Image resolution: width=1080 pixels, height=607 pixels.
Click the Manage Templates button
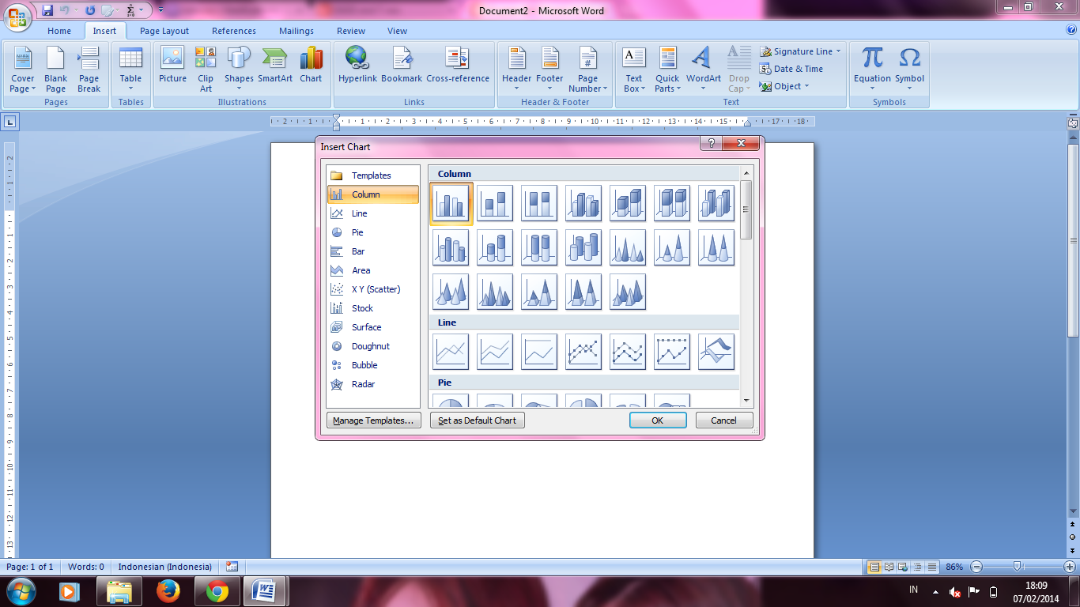[x=373, y=420]
